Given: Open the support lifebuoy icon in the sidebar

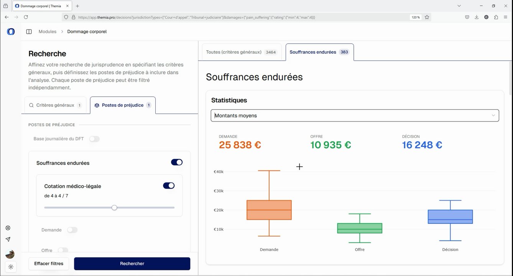Looking at the screenshot, I should tap(8, 228).
